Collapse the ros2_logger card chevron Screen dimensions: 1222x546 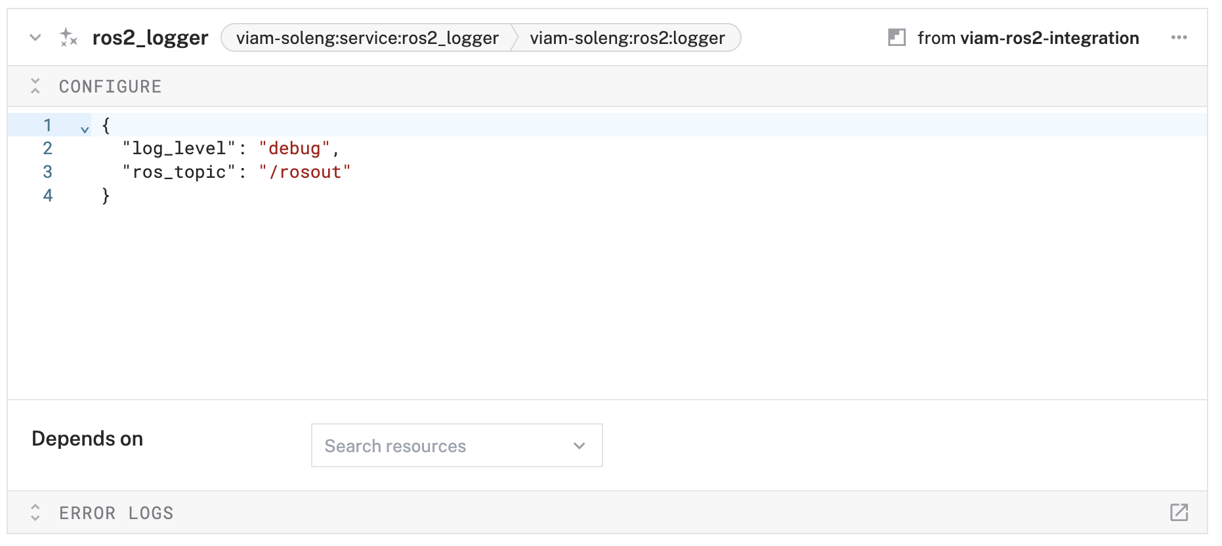point(35,37)
